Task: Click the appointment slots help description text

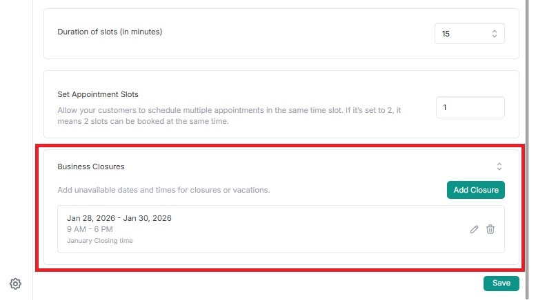Action: click(x=228, y=116)
